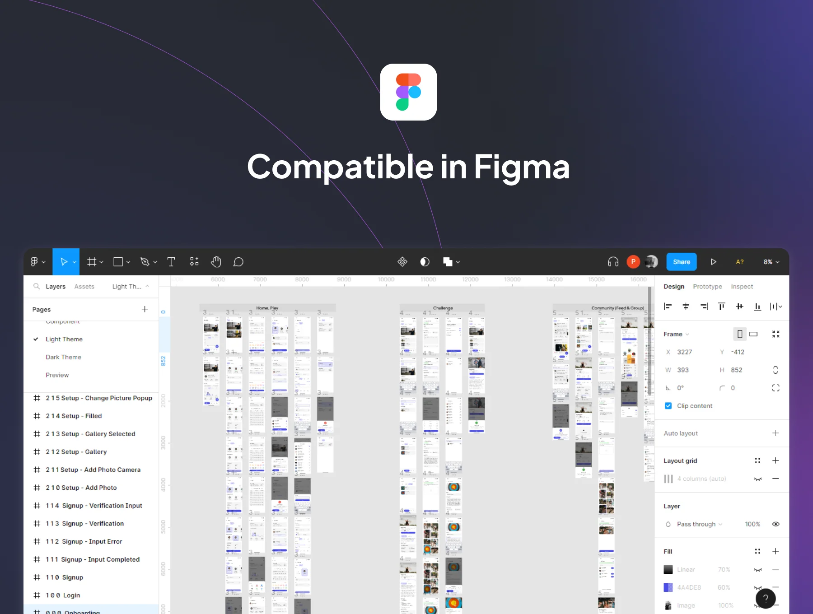Image resolution: width=813 pixels, height=614 pixels.
Task: Switch to the Layers tab
Action: pyautogui.click(x=56, y=286)
